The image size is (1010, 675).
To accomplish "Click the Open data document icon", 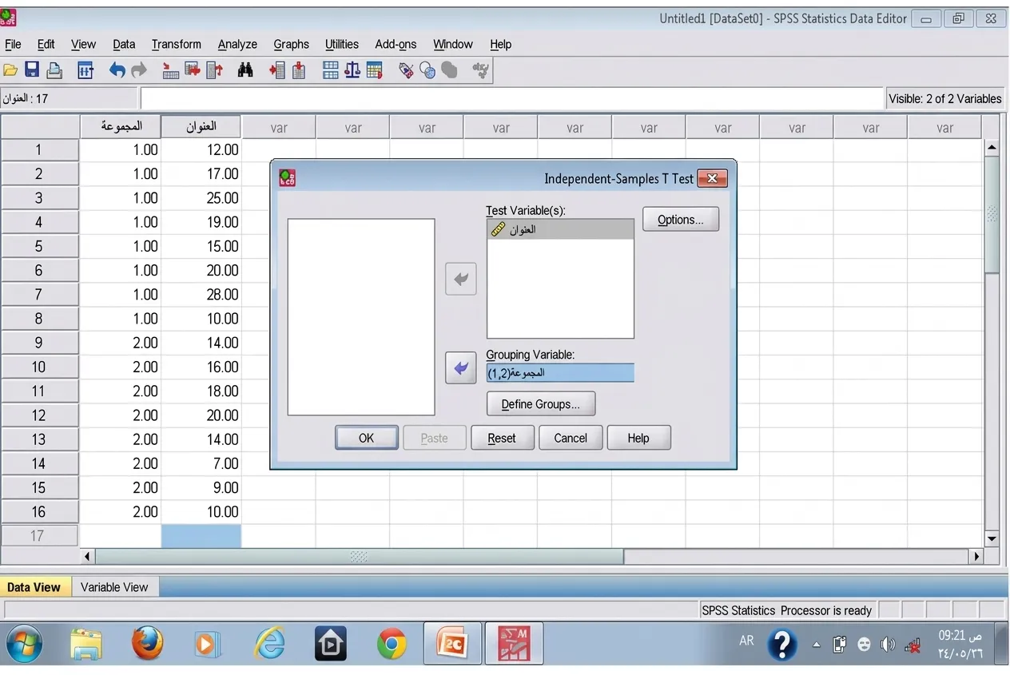I will point(10,70).
